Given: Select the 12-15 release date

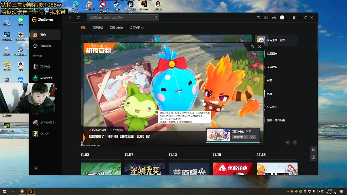Looking at the screenshot, I should [x=261, y=155].
